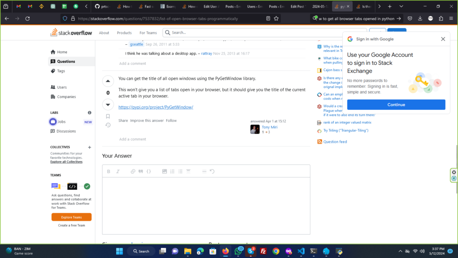Screen dimensions: 458x258
Task: Show the answer's activity history
Action: coord(108,125)
